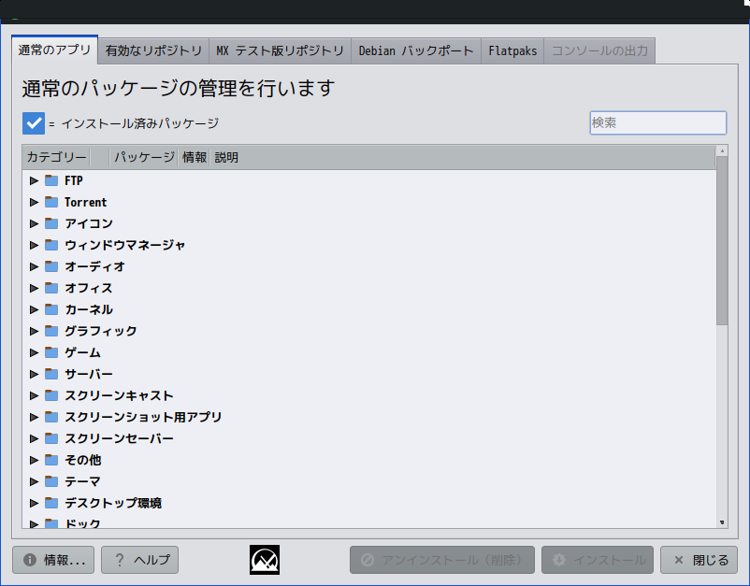Switch to Debian バックポート tab

click(x=416, y=50)
